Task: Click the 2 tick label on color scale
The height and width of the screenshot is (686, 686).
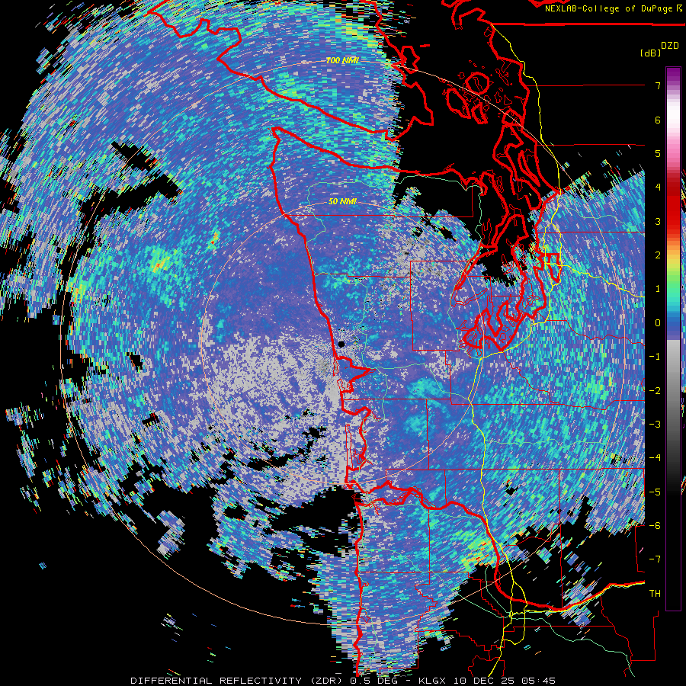Action: point(658,255)
